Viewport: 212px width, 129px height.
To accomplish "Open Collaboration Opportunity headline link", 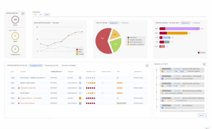I will [x=28, y=88].
